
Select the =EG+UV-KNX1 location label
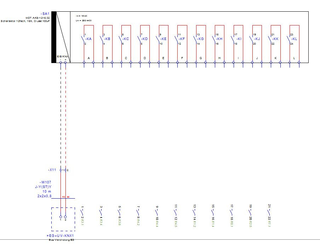tap(60, 235)
